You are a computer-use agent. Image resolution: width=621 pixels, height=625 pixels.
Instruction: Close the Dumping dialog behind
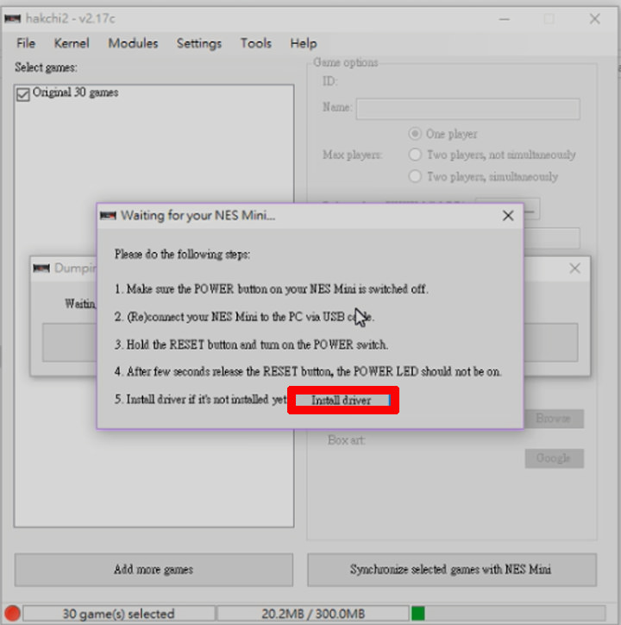coord(574,268)
